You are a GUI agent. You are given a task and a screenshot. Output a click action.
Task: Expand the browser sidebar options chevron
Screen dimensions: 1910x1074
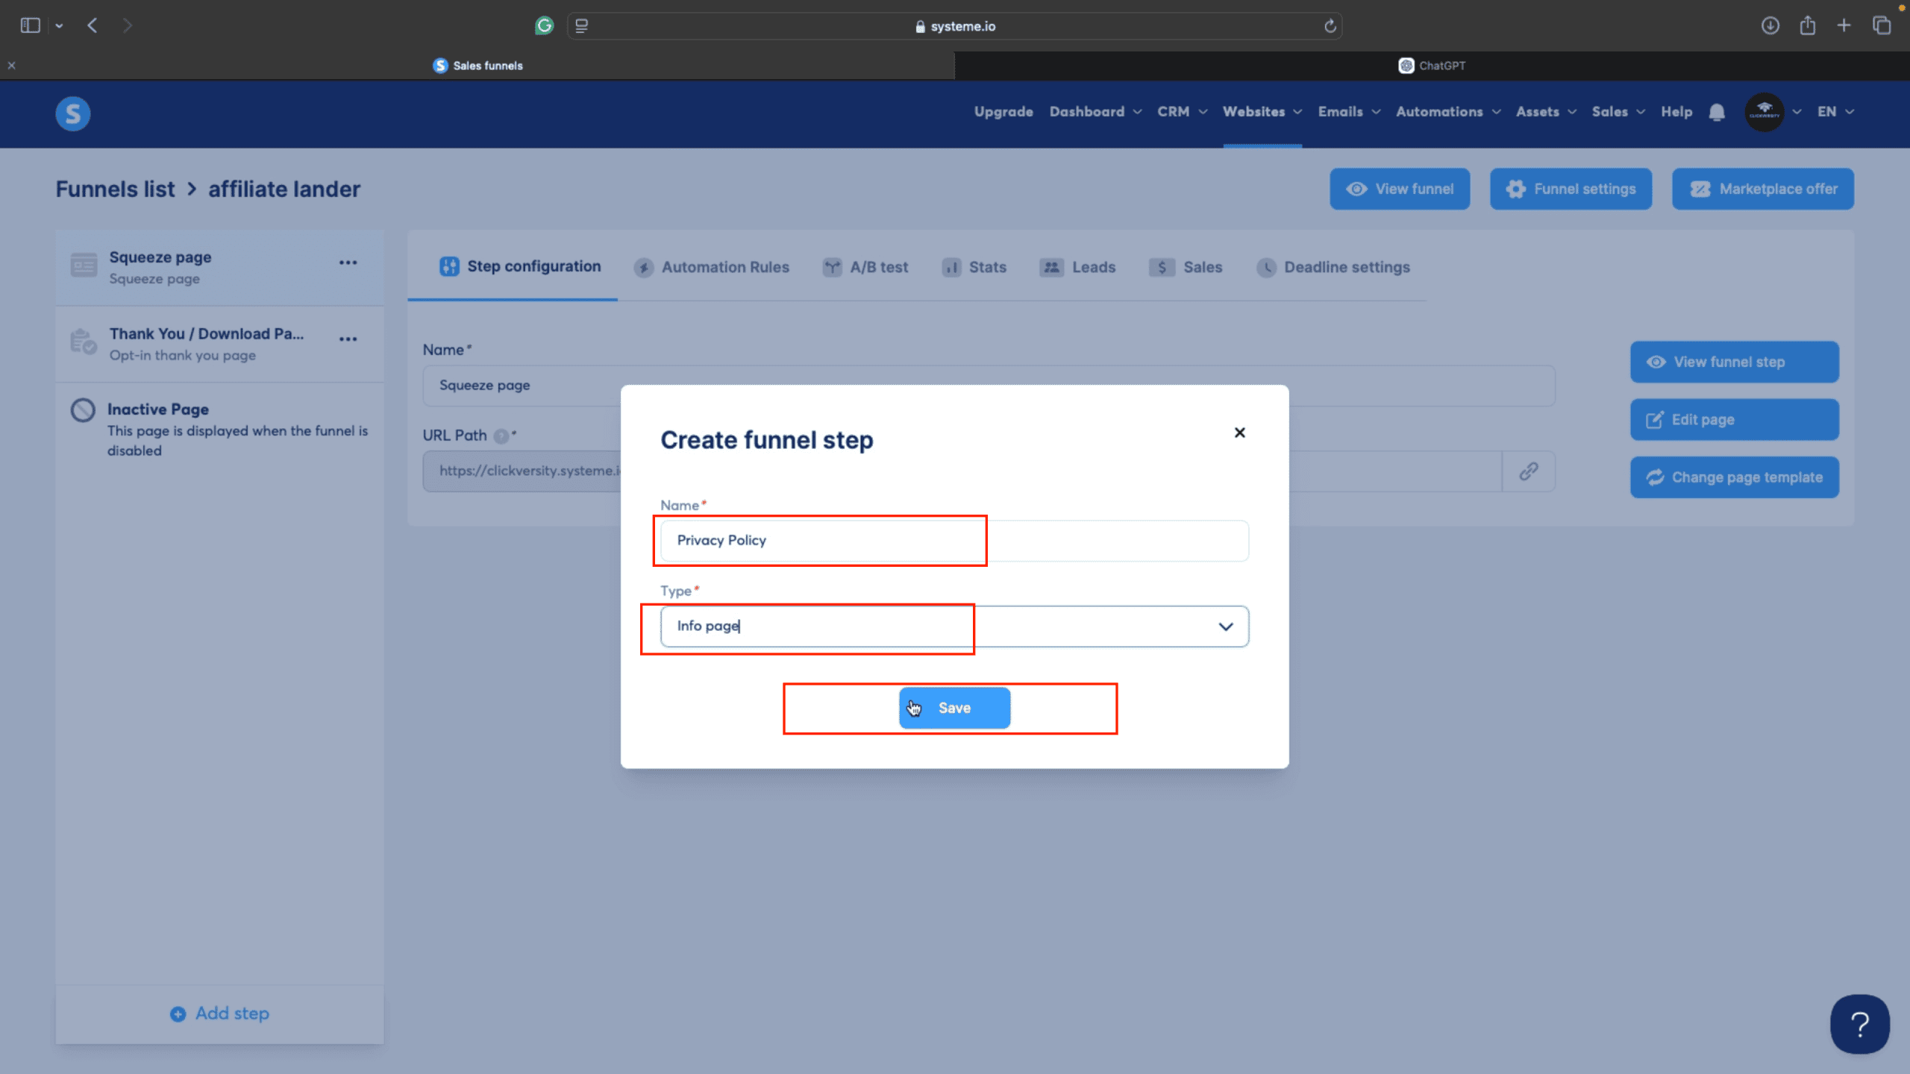click(x=59, y=26)
